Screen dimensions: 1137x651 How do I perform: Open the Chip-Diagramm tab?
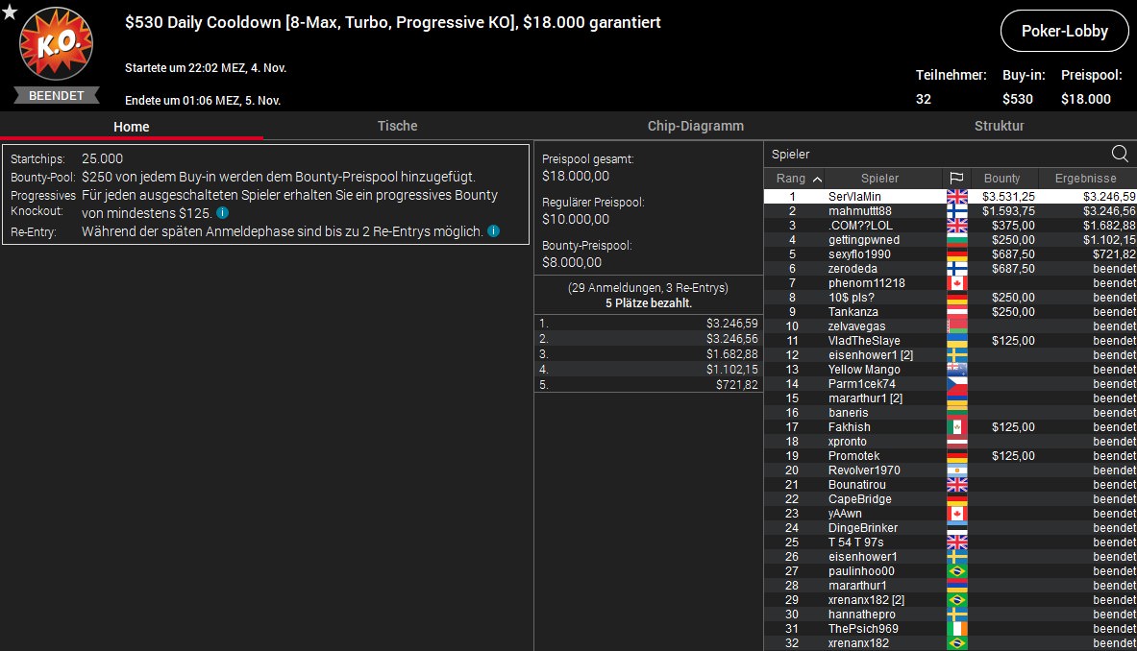point(695,126)
